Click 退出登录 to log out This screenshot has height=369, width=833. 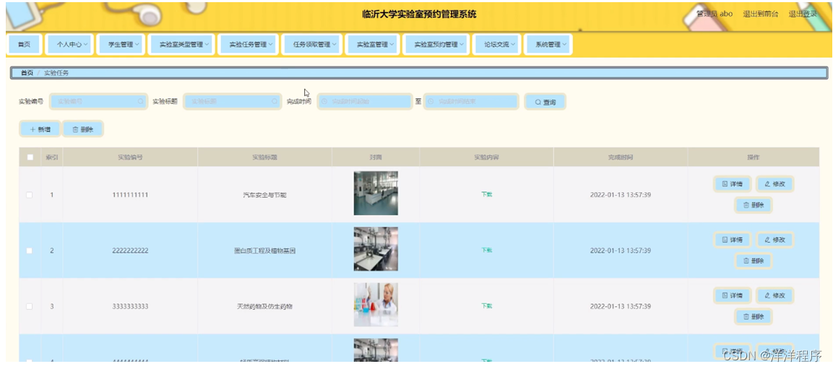click(x=803, y=14)
